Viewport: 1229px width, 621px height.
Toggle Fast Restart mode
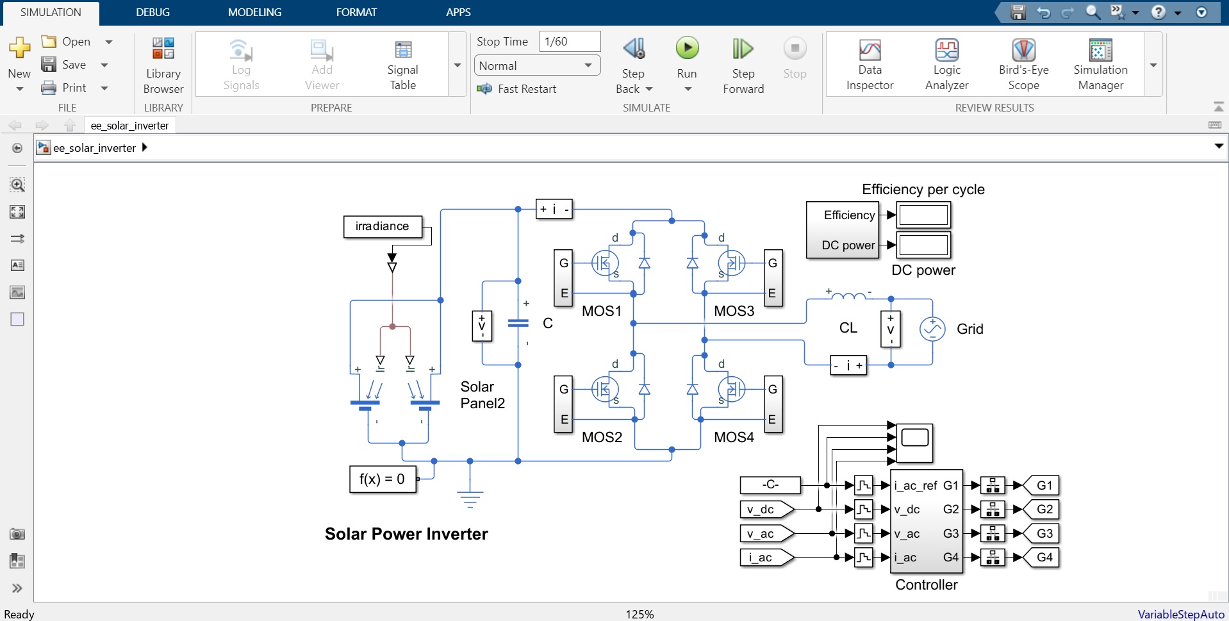click(517, 89)
